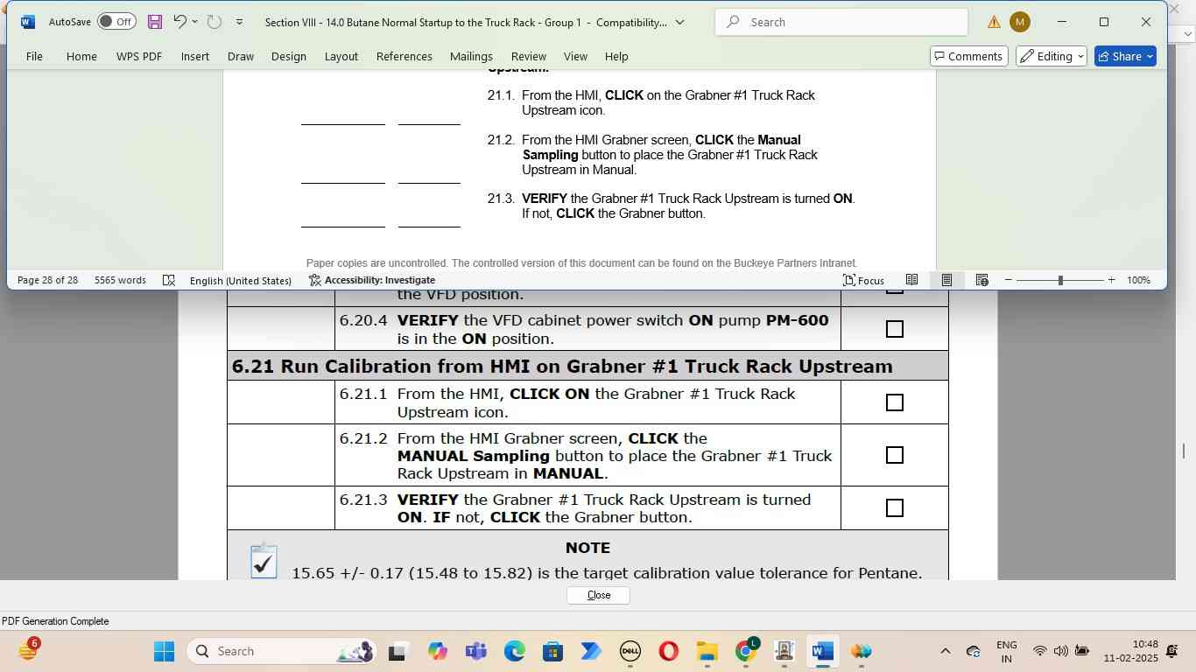
Task: Launch Microsoft Edge from taskbar
Action: pos(514,651)
